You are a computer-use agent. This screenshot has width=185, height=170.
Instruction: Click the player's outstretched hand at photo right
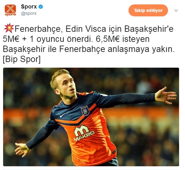tap(166, 95)
